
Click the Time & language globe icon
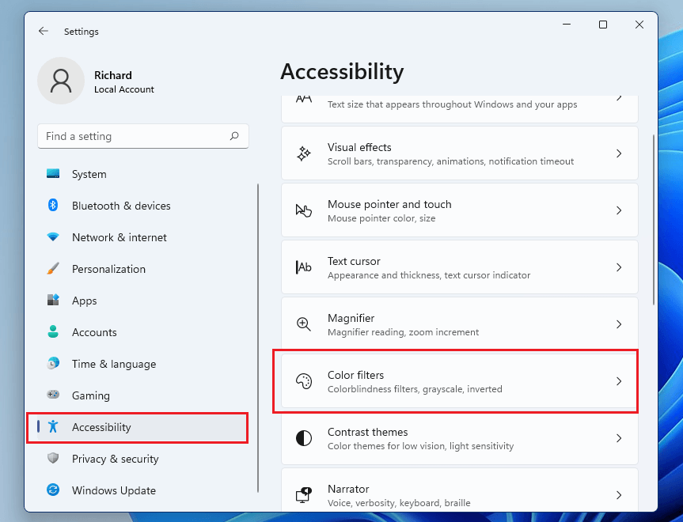(53, 363)
